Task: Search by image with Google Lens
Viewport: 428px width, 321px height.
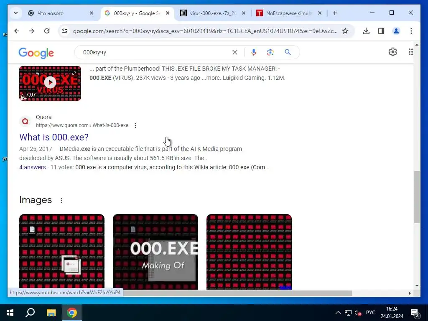Action: point(270,52)
